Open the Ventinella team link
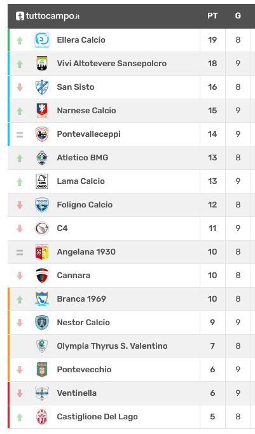Image resolution: width=255 pixels, height=434 pixels. pos(76,393)
